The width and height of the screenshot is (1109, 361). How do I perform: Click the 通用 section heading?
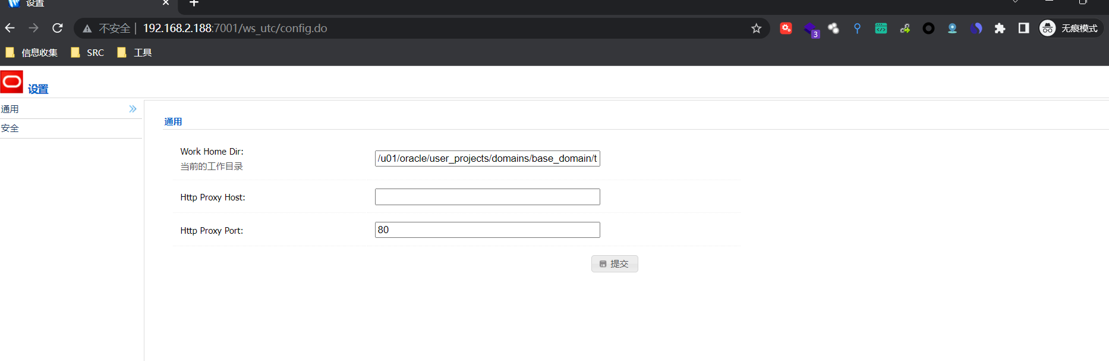173,121
